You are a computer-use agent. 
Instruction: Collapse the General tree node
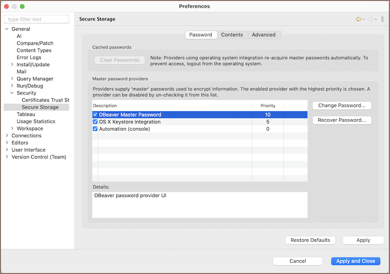(7, 29)
